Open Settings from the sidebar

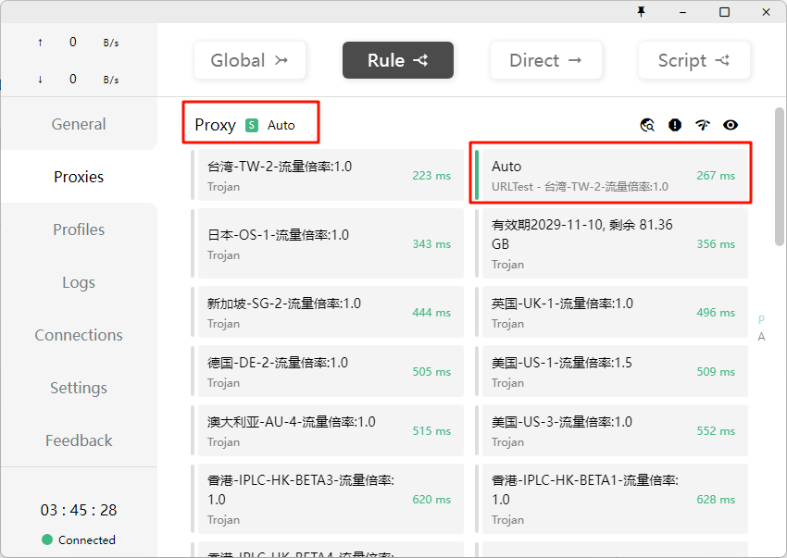79,388
